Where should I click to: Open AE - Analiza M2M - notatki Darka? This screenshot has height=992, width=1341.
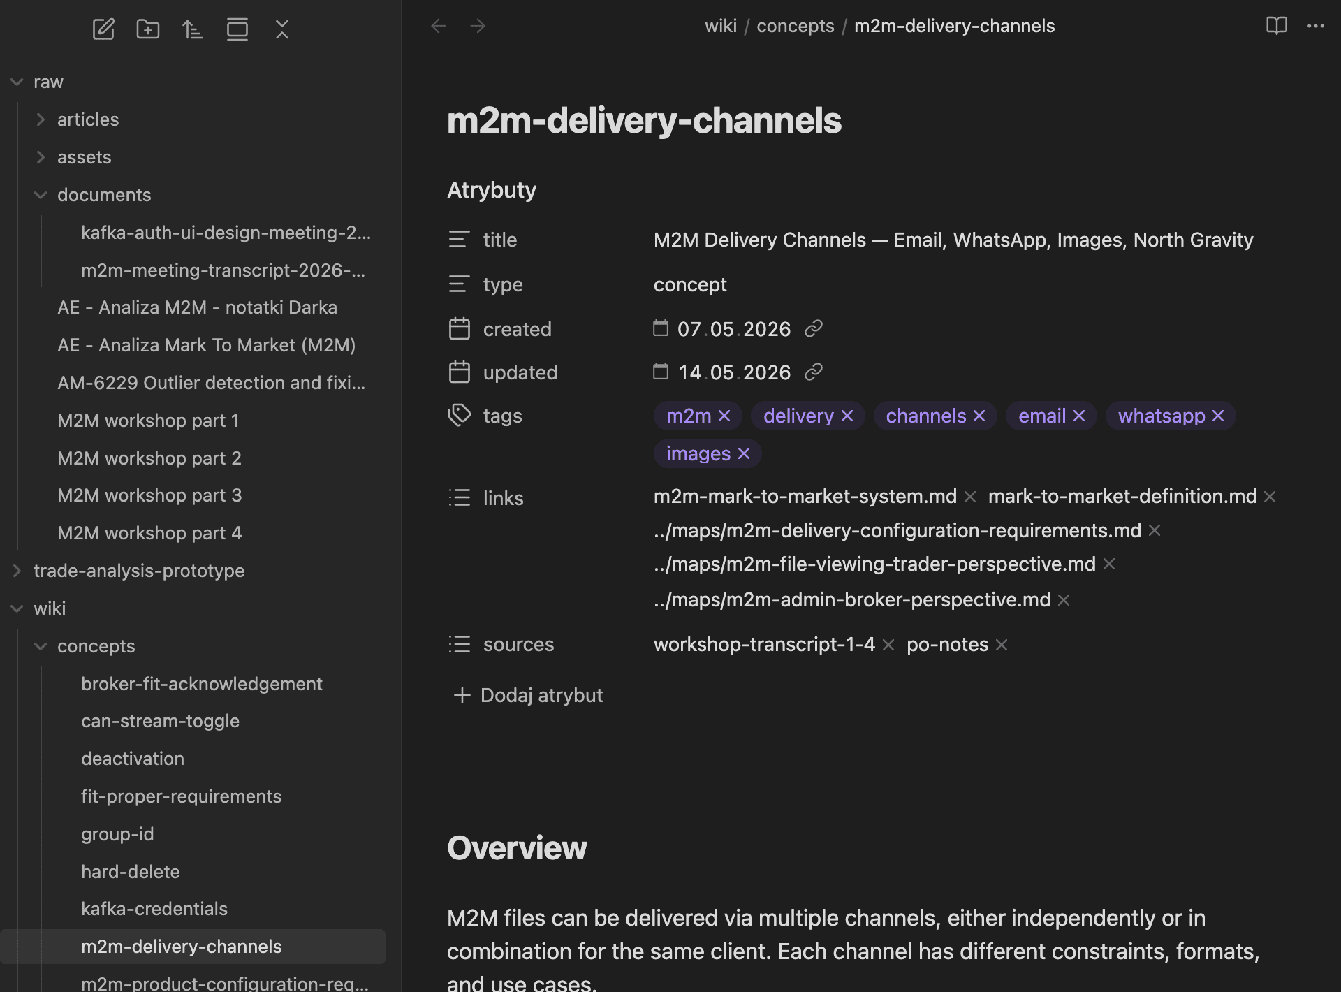(197, 307)
